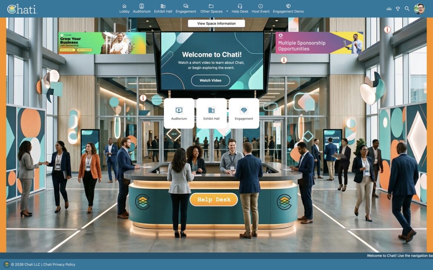This screenshot has height=270, width=433.
Task: Click View Space Information button
Action: pyautogui.click(x=216, y=23)
